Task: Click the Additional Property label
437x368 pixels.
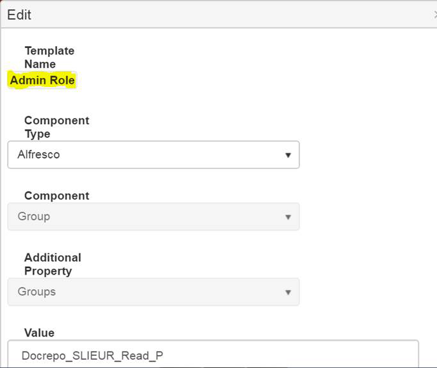Action: [x=52, y=264]
